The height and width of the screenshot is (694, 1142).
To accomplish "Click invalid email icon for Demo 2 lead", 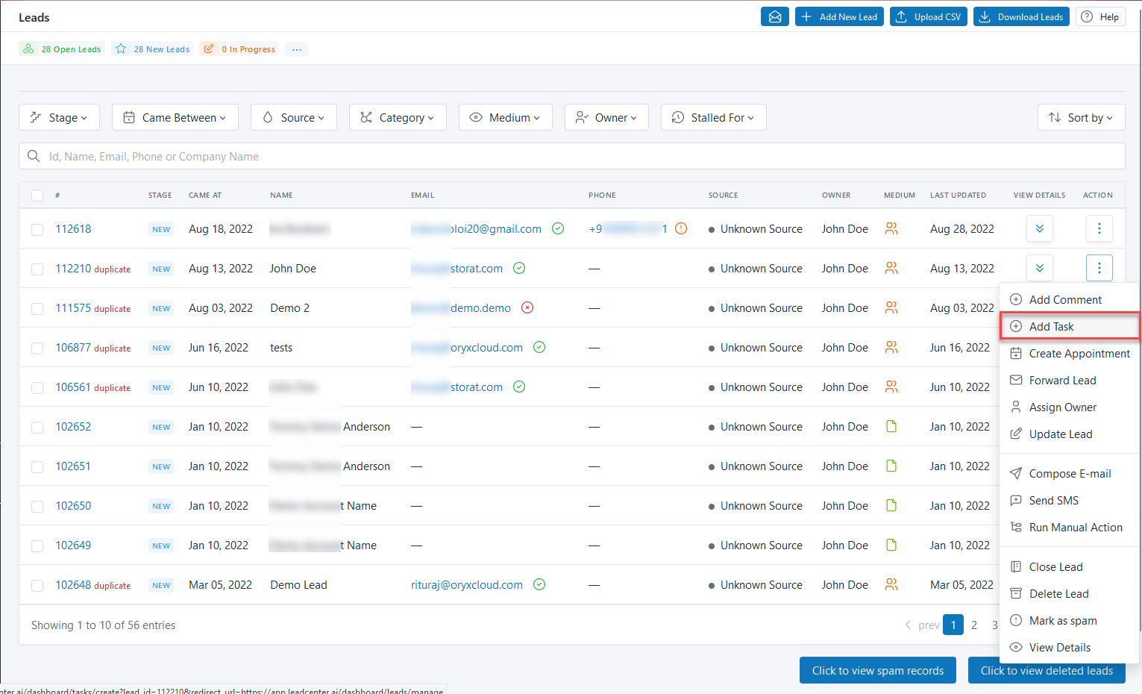I will tap(527, 307).
